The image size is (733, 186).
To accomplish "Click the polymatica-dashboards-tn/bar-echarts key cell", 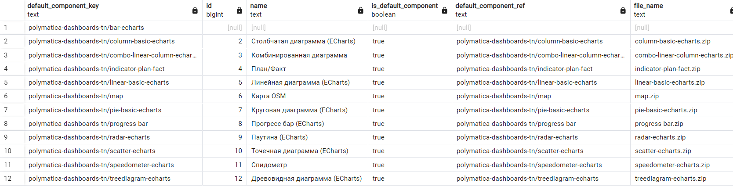I will point(86,28).
